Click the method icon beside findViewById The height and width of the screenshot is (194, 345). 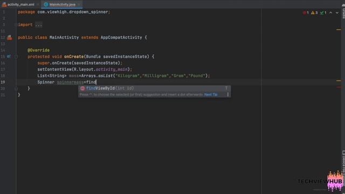point(82,88)
